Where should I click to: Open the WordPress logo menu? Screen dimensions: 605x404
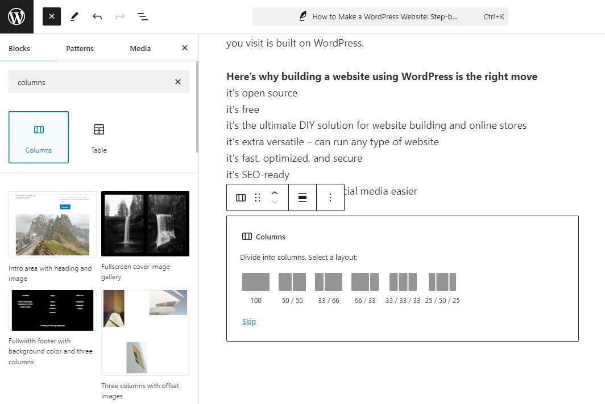[16, 16]
